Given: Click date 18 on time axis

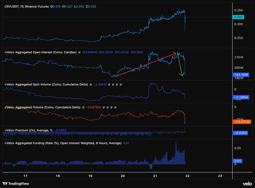Looking at the screenshot, I should [58, 176].
